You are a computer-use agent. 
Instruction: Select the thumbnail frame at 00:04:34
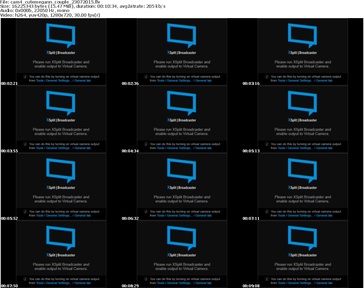pyautogui.click(x=182, y=119)
